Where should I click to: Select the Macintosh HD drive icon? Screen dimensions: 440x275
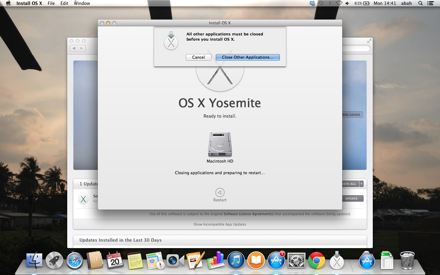220,145
